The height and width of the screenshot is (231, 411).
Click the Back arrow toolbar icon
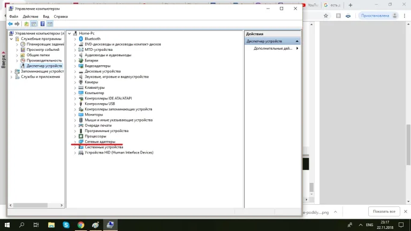10,24
